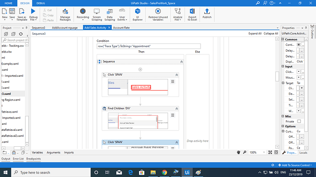The image size is (316, 177).
Task: Click Add To Source Control
Action: pyautogui.click(x=295, y=165)
